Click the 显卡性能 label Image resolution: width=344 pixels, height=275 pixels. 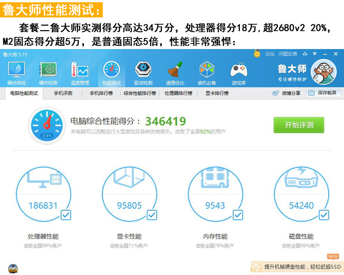[x=129, y=236]
